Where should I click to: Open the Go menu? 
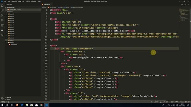[x=23, y=1]
